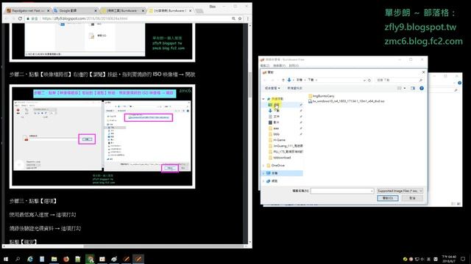Create a new folder in the Open dialog
The width and height of the screenshot is (471, 264).
click(294, 88)
